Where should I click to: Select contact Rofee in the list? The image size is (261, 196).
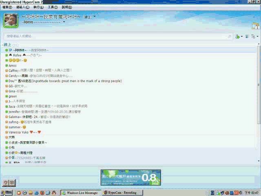point(24,55)
